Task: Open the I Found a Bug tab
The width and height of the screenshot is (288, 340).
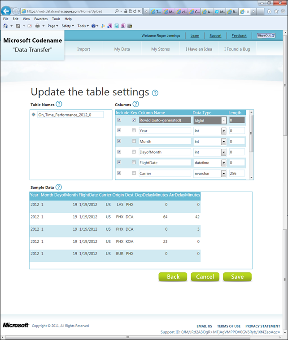Action: pos(237,49)
